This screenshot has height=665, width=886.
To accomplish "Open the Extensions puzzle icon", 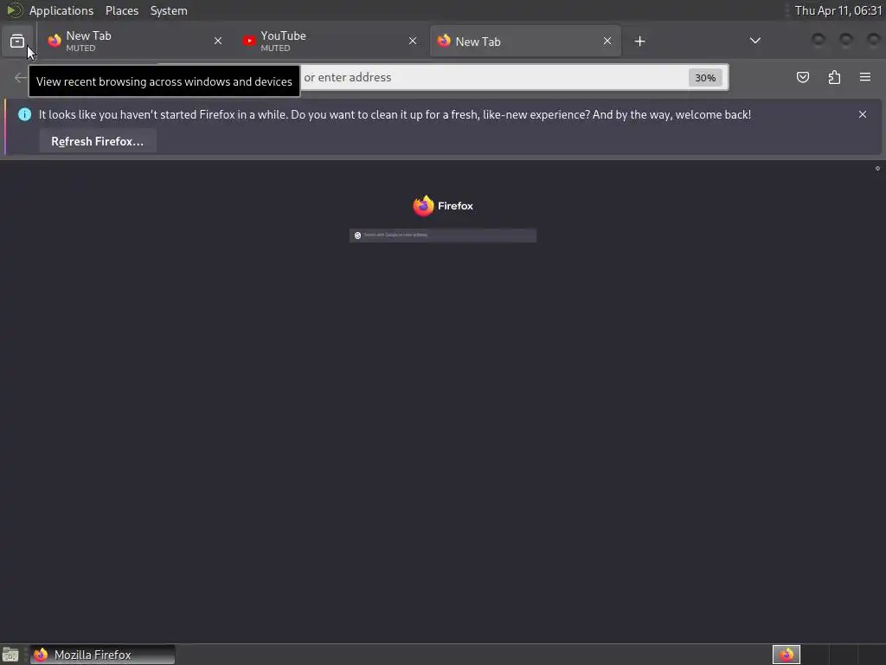I will pos(834,77).
